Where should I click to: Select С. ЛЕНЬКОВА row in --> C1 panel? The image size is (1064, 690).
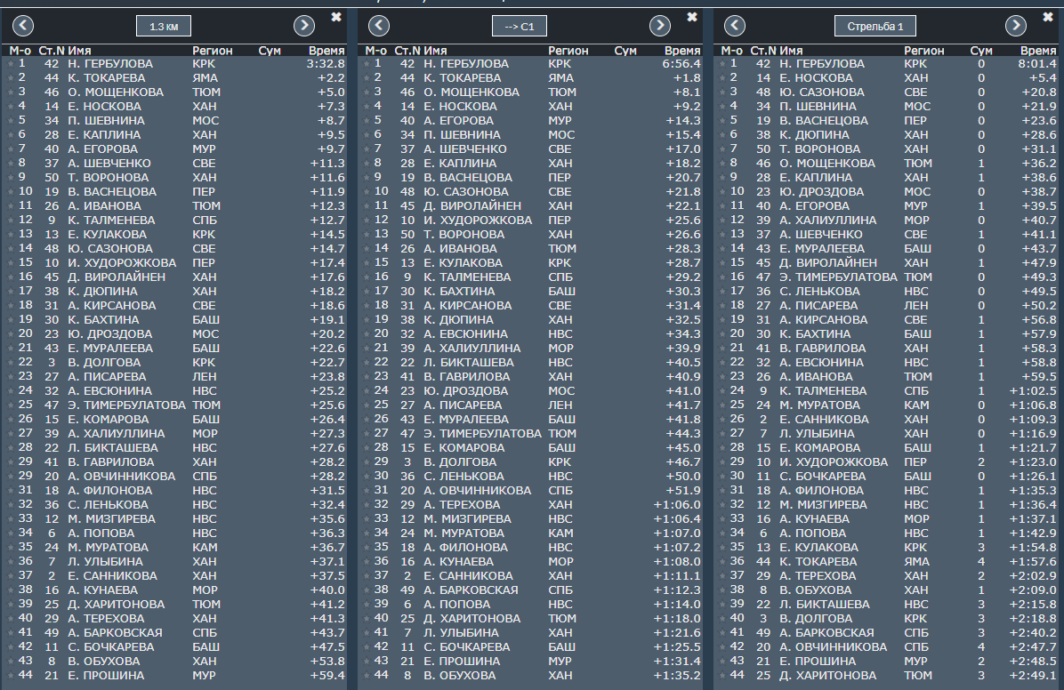pyautogui.click(x=532, y=477)
